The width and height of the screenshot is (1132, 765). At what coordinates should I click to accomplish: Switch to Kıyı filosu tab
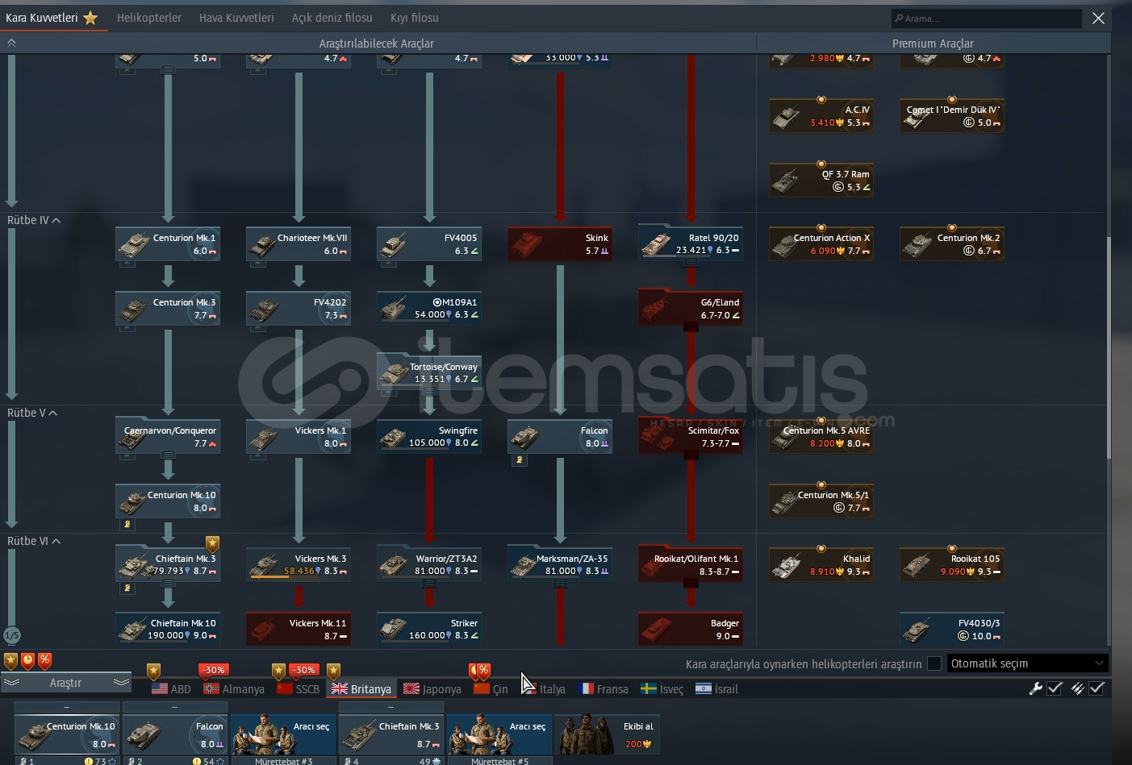[415, 18]
